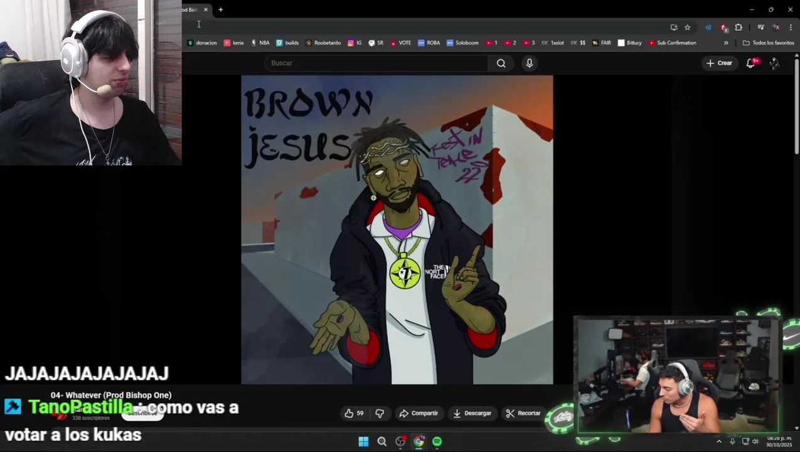Open Spotify from the taskbar
This screenshot has width=800, height=452.
click(437, 441)
